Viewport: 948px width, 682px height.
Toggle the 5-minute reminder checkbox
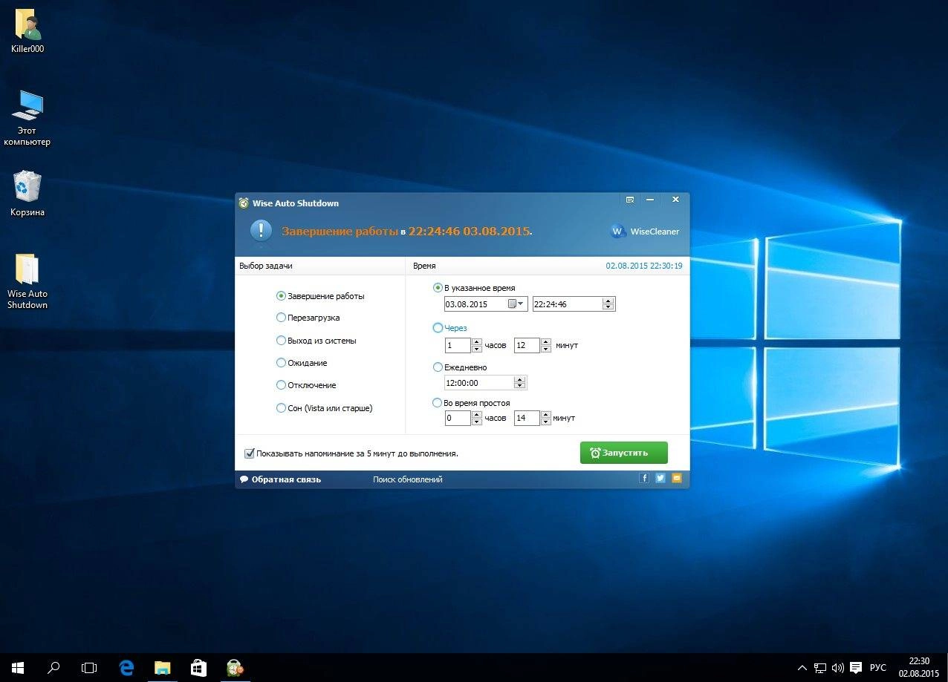click(x=250, y=453)
